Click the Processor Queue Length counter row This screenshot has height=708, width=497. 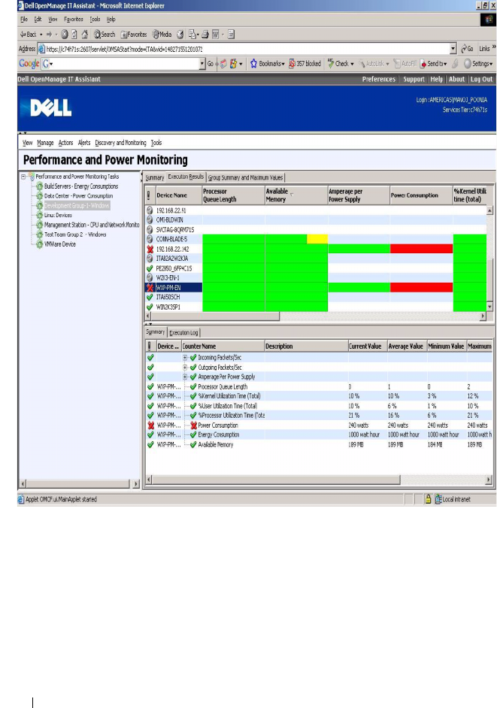pyautogui.click(x=319, y=387)
